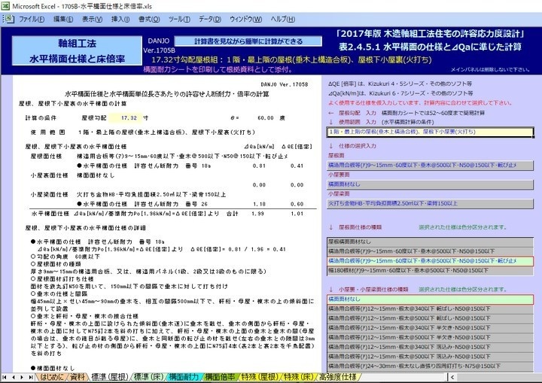Click the 軸組工法 水平構面仕様と床倍率 title box
The width and height of the screenshot is (542, 383).
pyautogui.click(x=77, y=51)
